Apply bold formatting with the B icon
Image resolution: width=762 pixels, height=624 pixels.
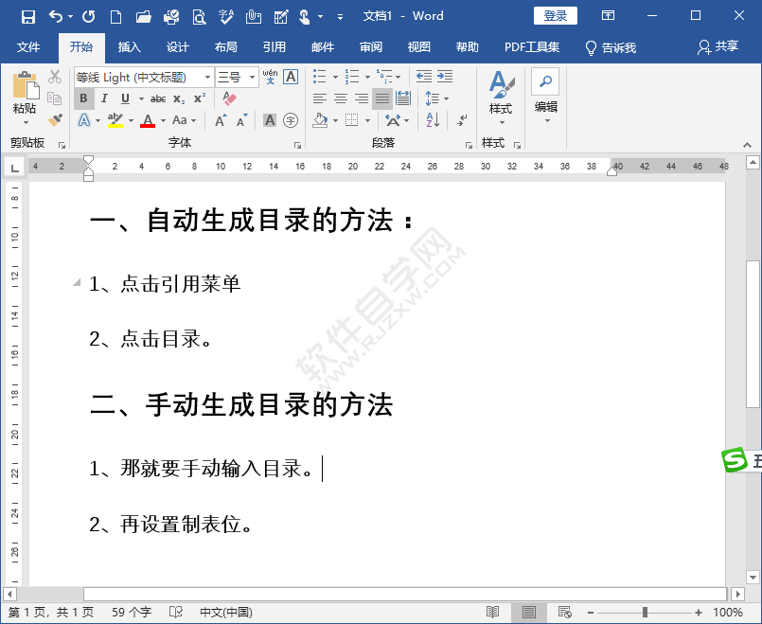coord(83,98)
